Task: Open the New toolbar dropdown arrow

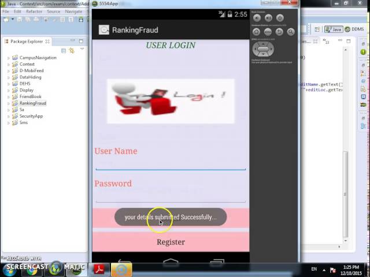Action: (13, 19)
